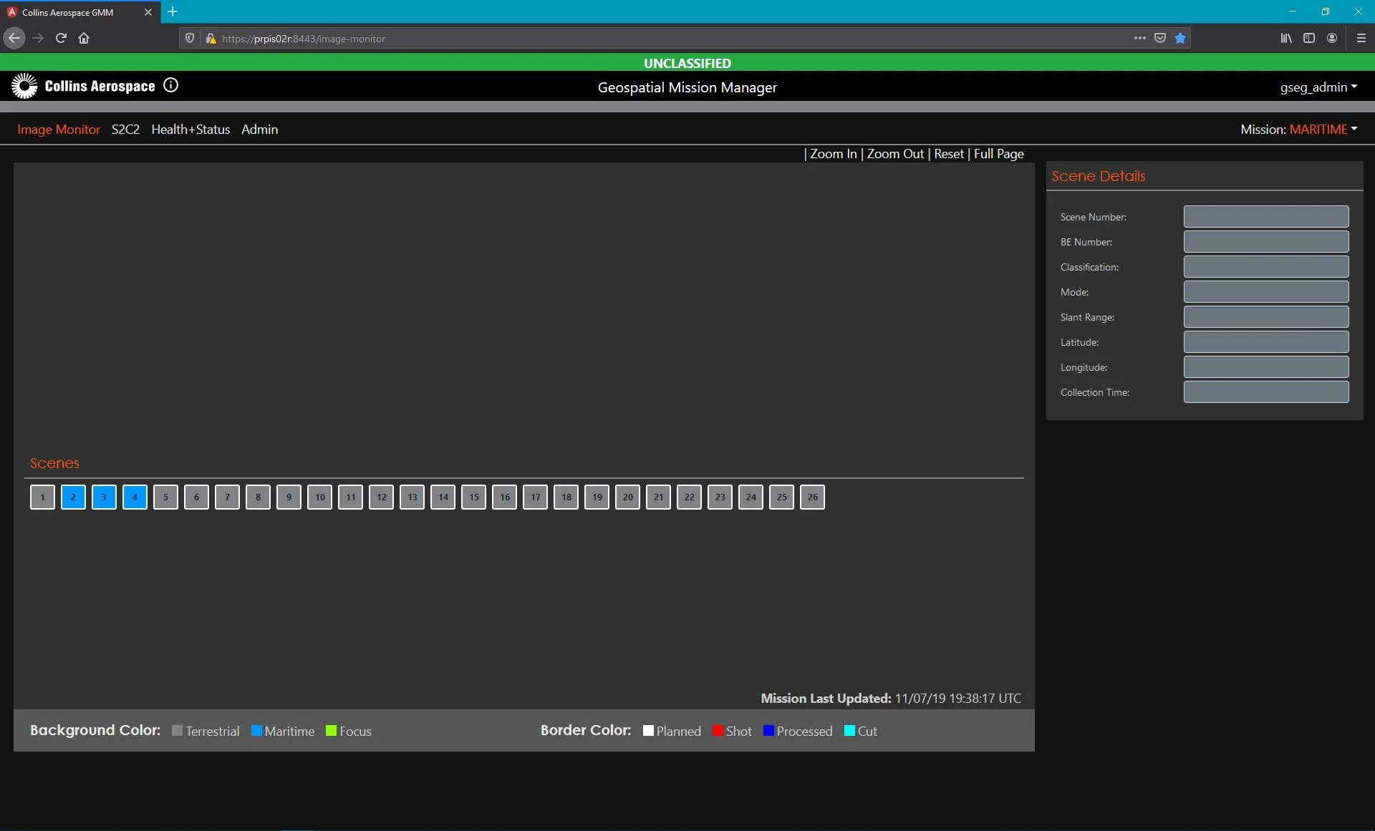Select maritime scene 4 tile
Viewport: 1375px width, 831px height.
point(135,497)
